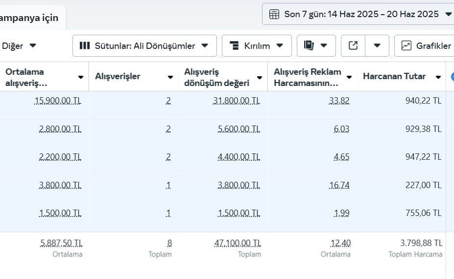Click the Alışveriş dönüşüm değeri header
Viewport: 454px width, 279px height.
223,77
